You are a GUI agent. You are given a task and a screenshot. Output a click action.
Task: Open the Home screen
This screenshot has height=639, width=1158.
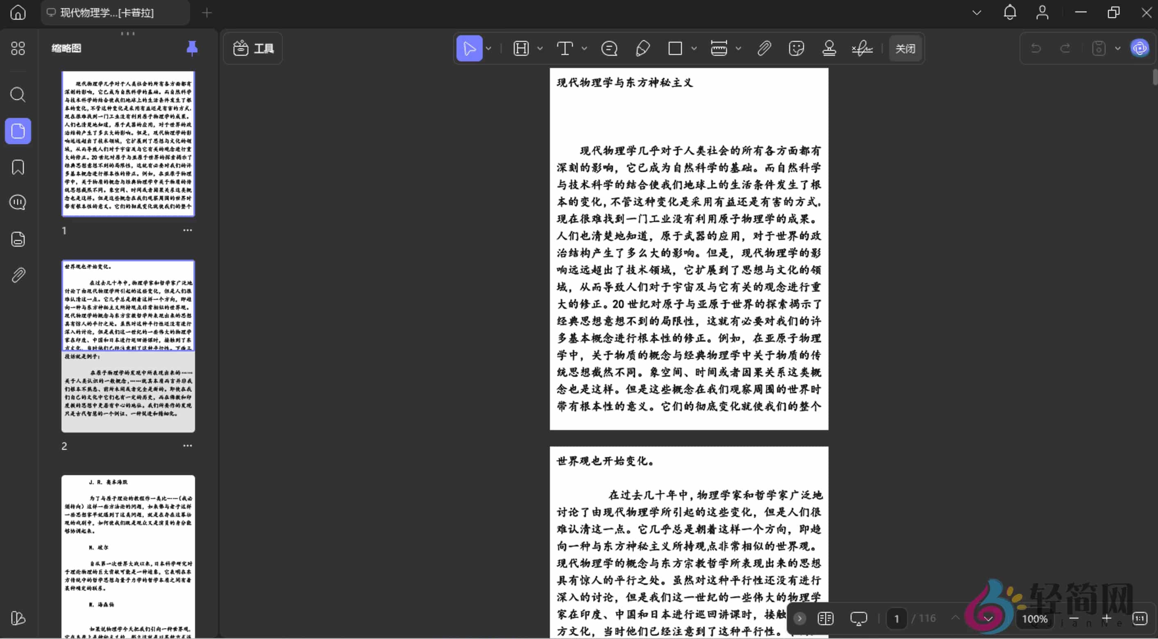pyautogui.click(x=18, y=13)
